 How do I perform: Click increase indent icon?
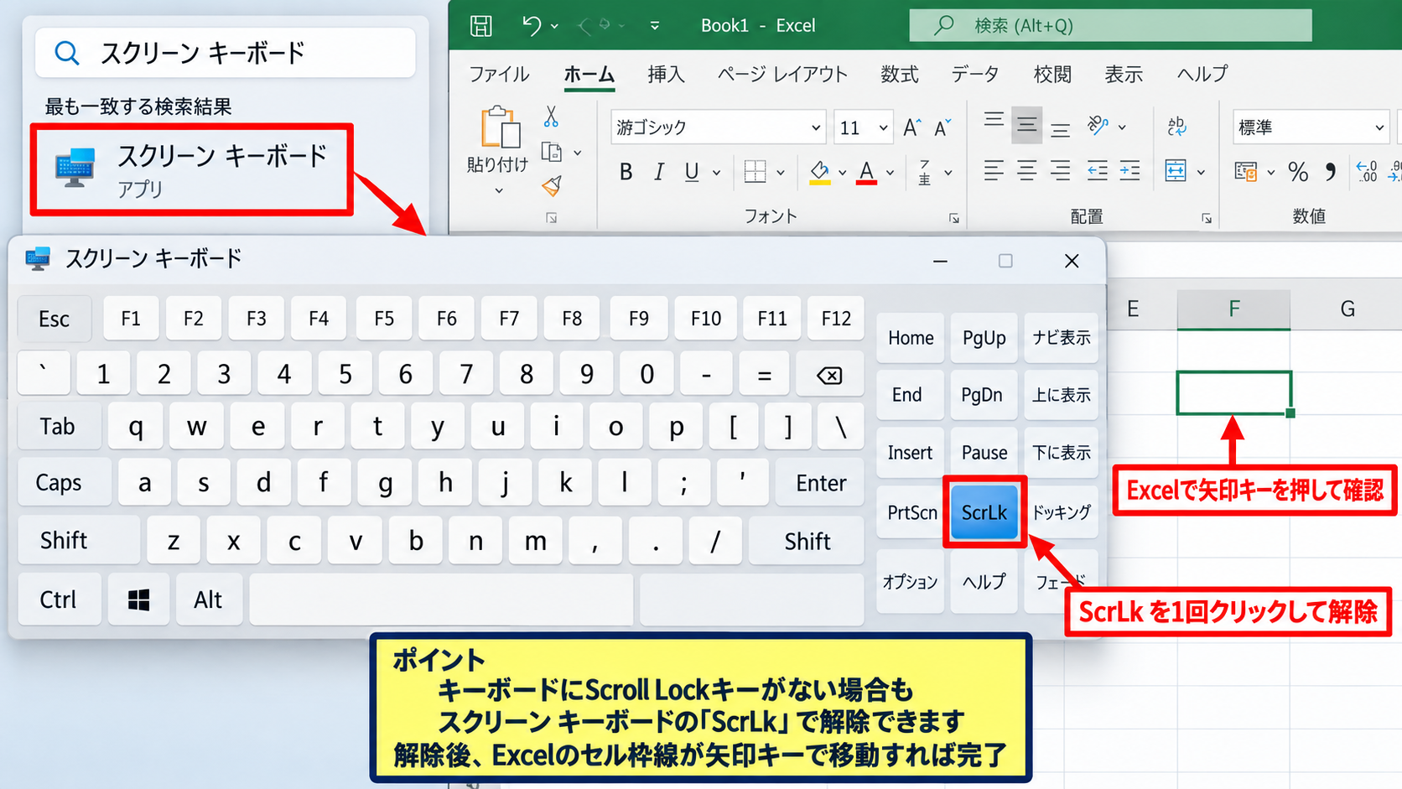[x=1130, y=171]
